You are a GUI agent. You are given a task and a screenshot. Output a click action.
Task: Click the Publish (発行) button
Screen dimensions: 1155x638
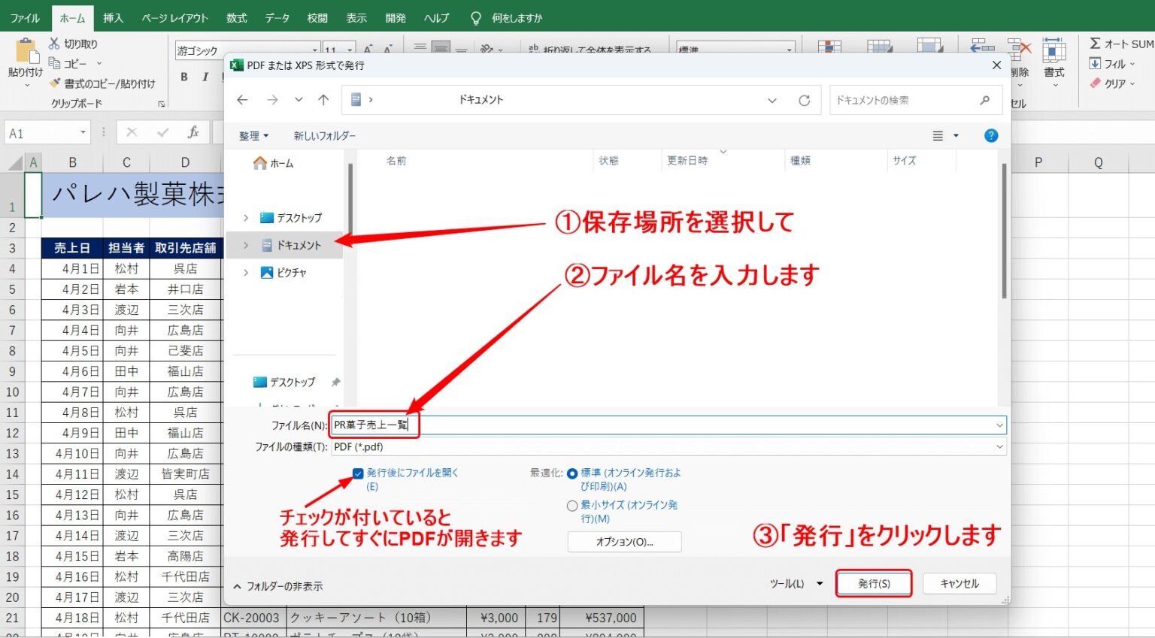pyautogui.click(x=874, y=584)
